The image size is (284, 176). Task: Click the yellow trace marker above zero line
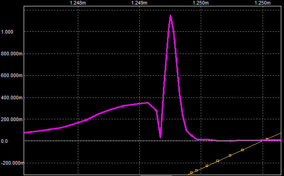[x=267, y=139]
